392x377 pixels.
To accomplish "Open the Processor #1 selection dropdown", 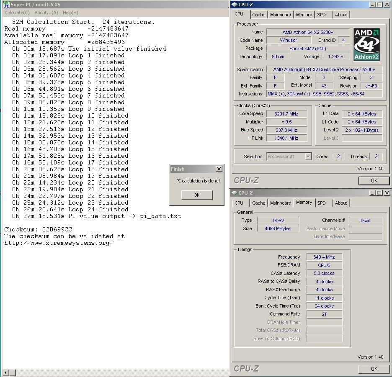I will click(x=289, y=156).
